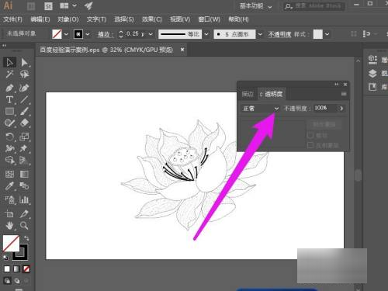Screen dimensions: 388x291
Task: Open the stroke weight 0.25 dropdown
Action: click(x=151, y=34)
